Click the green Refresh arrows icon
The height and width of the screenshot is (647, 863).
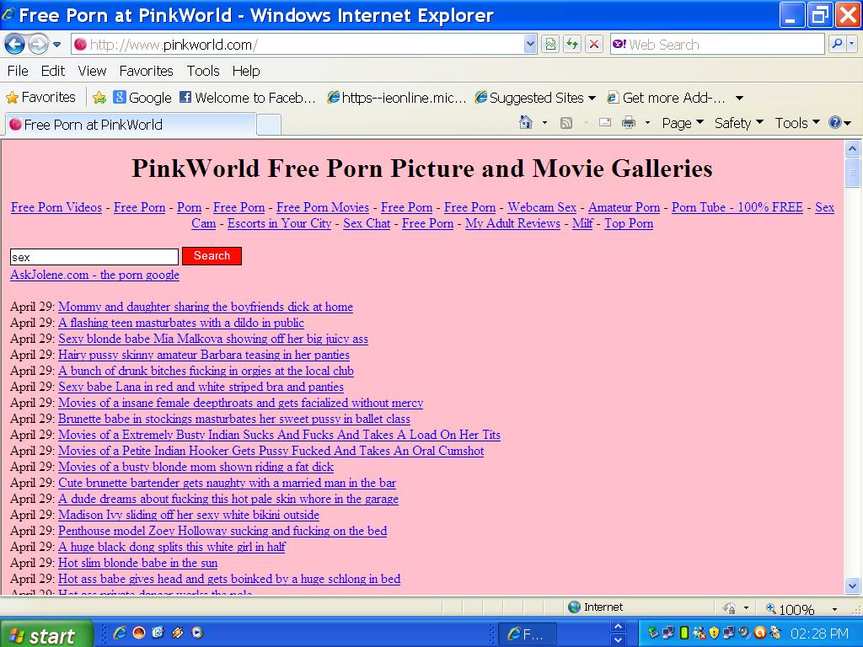point(572,45)
